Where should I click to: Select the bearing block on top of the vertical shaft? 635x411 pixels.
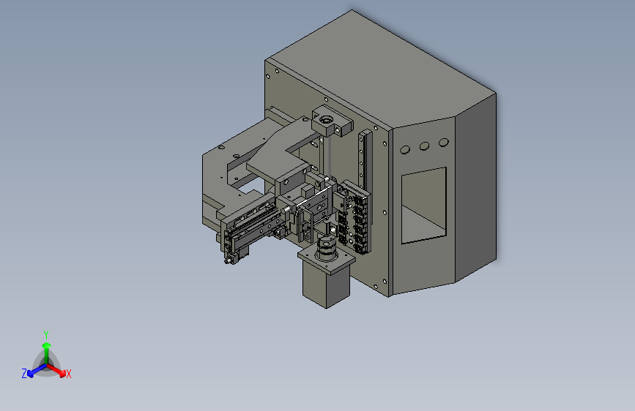pos(332,121)
